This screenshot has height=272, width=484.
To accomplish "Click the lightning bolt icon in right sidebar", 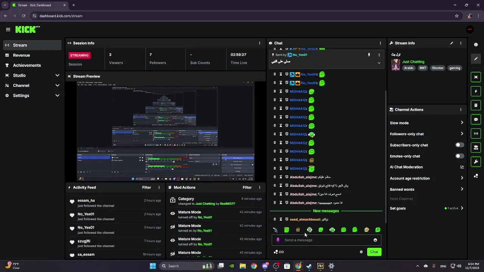I will tap(476, 91).
